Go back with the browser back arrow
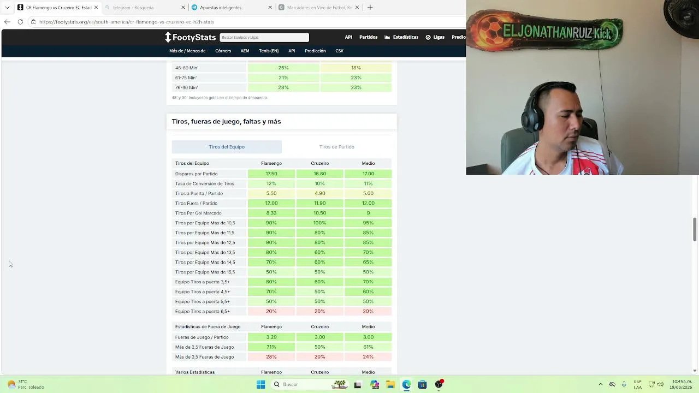The height and width of the screenshot is (393, 699). pos(7,22)
